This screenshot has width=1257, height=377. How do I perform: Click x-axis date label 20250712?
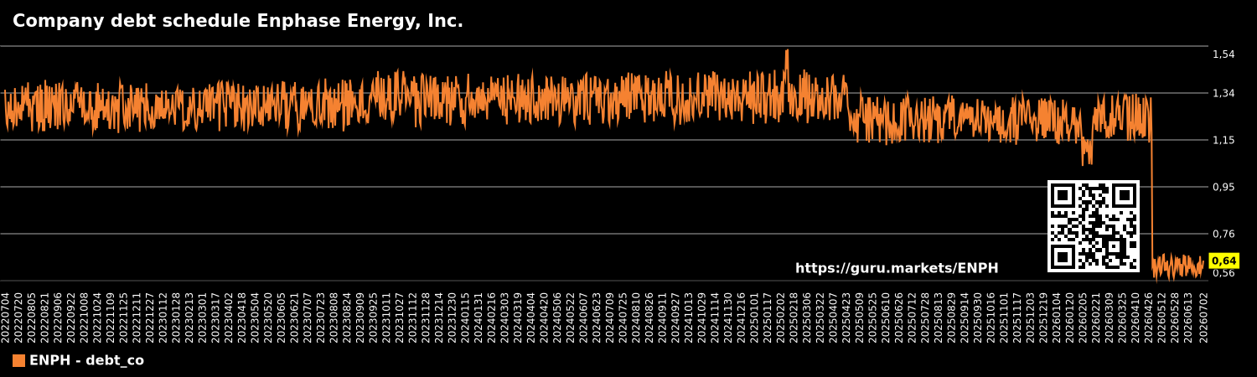point(913,318)
